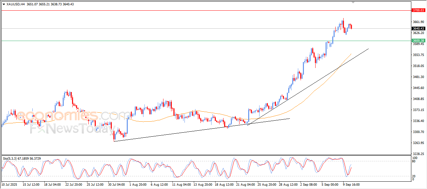Click the current price label 3640.43
This screenshot has width=427, height=189.
coord(418,28)
